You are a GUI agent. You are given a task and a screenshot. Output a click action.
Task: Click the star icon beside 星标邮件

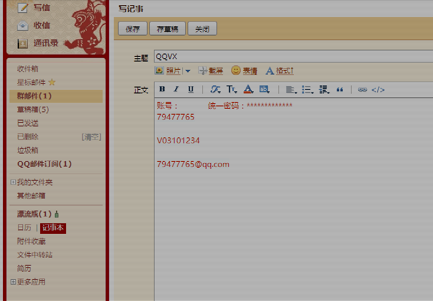52,83
